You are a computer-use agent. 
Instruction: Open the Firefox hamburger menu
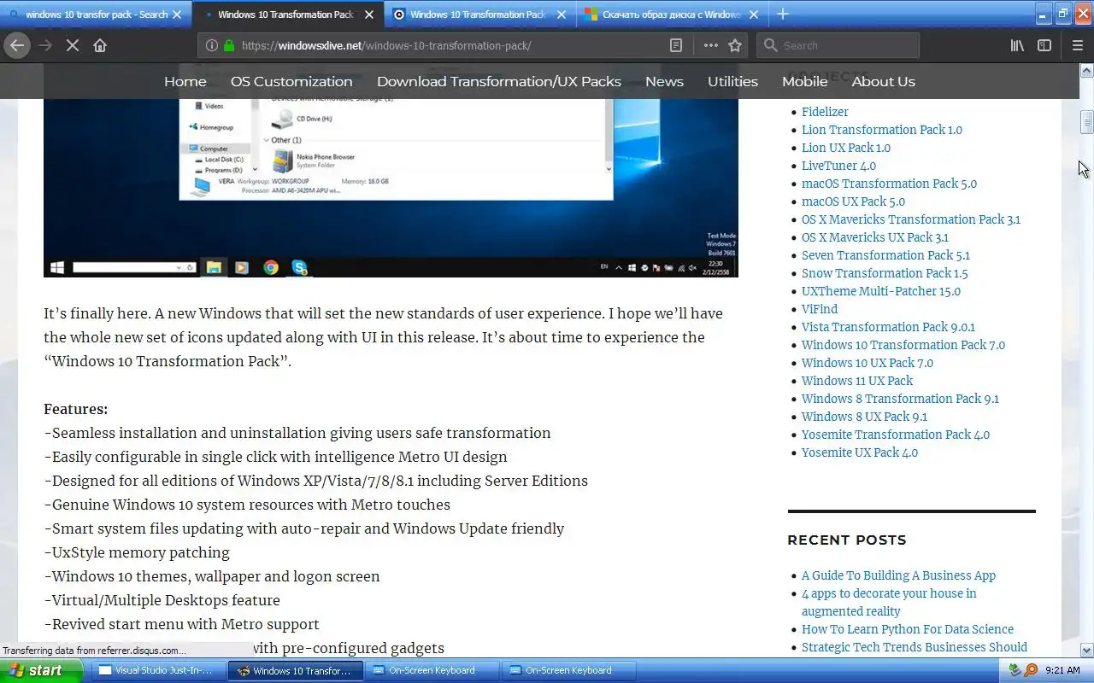point(1078,45)
